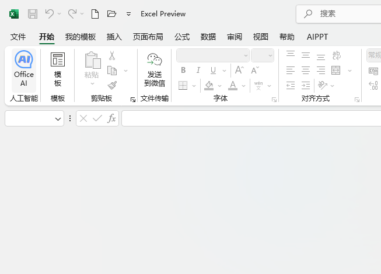Open the 文件 menu tab
Screen dimensions: 381x274
coord(18,37)
